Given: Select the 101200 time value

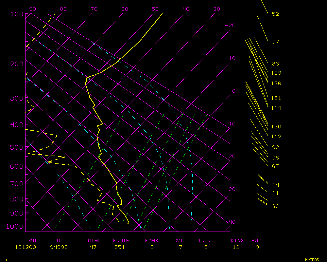Looking at the screenshot, I should (26, 247).
